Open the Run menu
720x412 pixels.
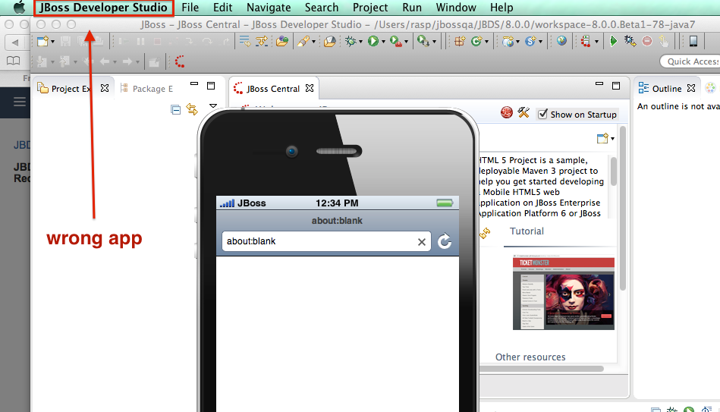pyautogui.click(x=412, y=8)
